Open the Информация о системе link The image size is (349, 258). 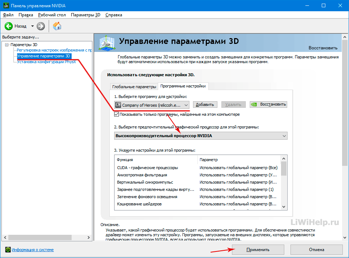point(33,250)
